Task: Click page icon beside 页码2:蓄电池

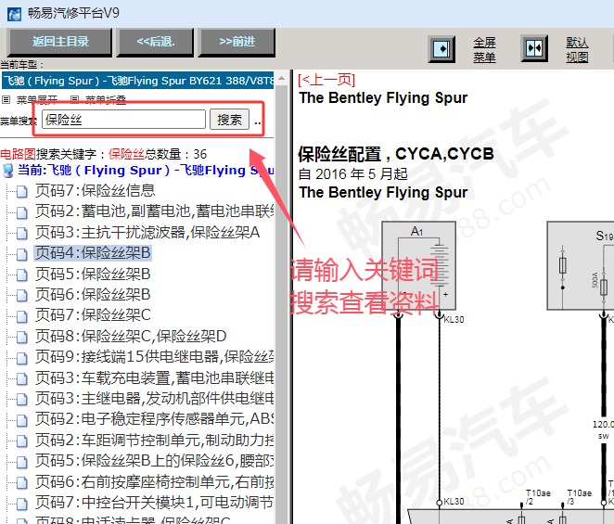Action: click(x=22, y=212)
